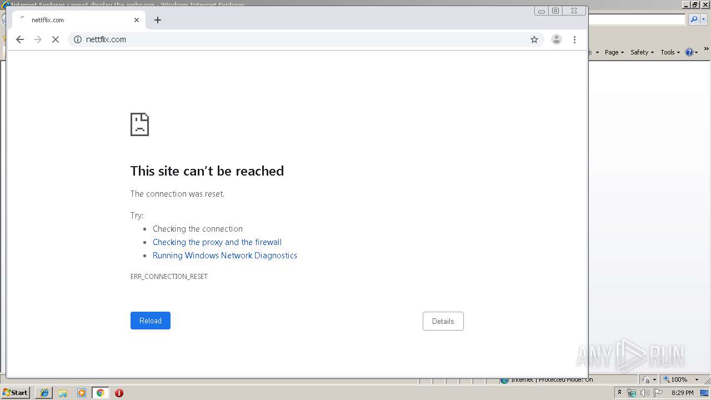
Task: Open a new Chrome tab
Action: tap(158, 20)
